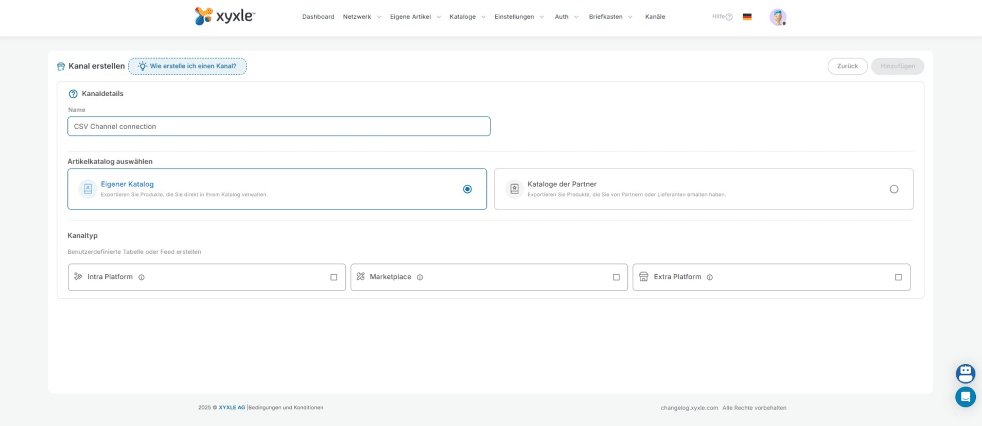Click the Kanaldetails question mark icon
982x426 pixels.
(73, 94)
